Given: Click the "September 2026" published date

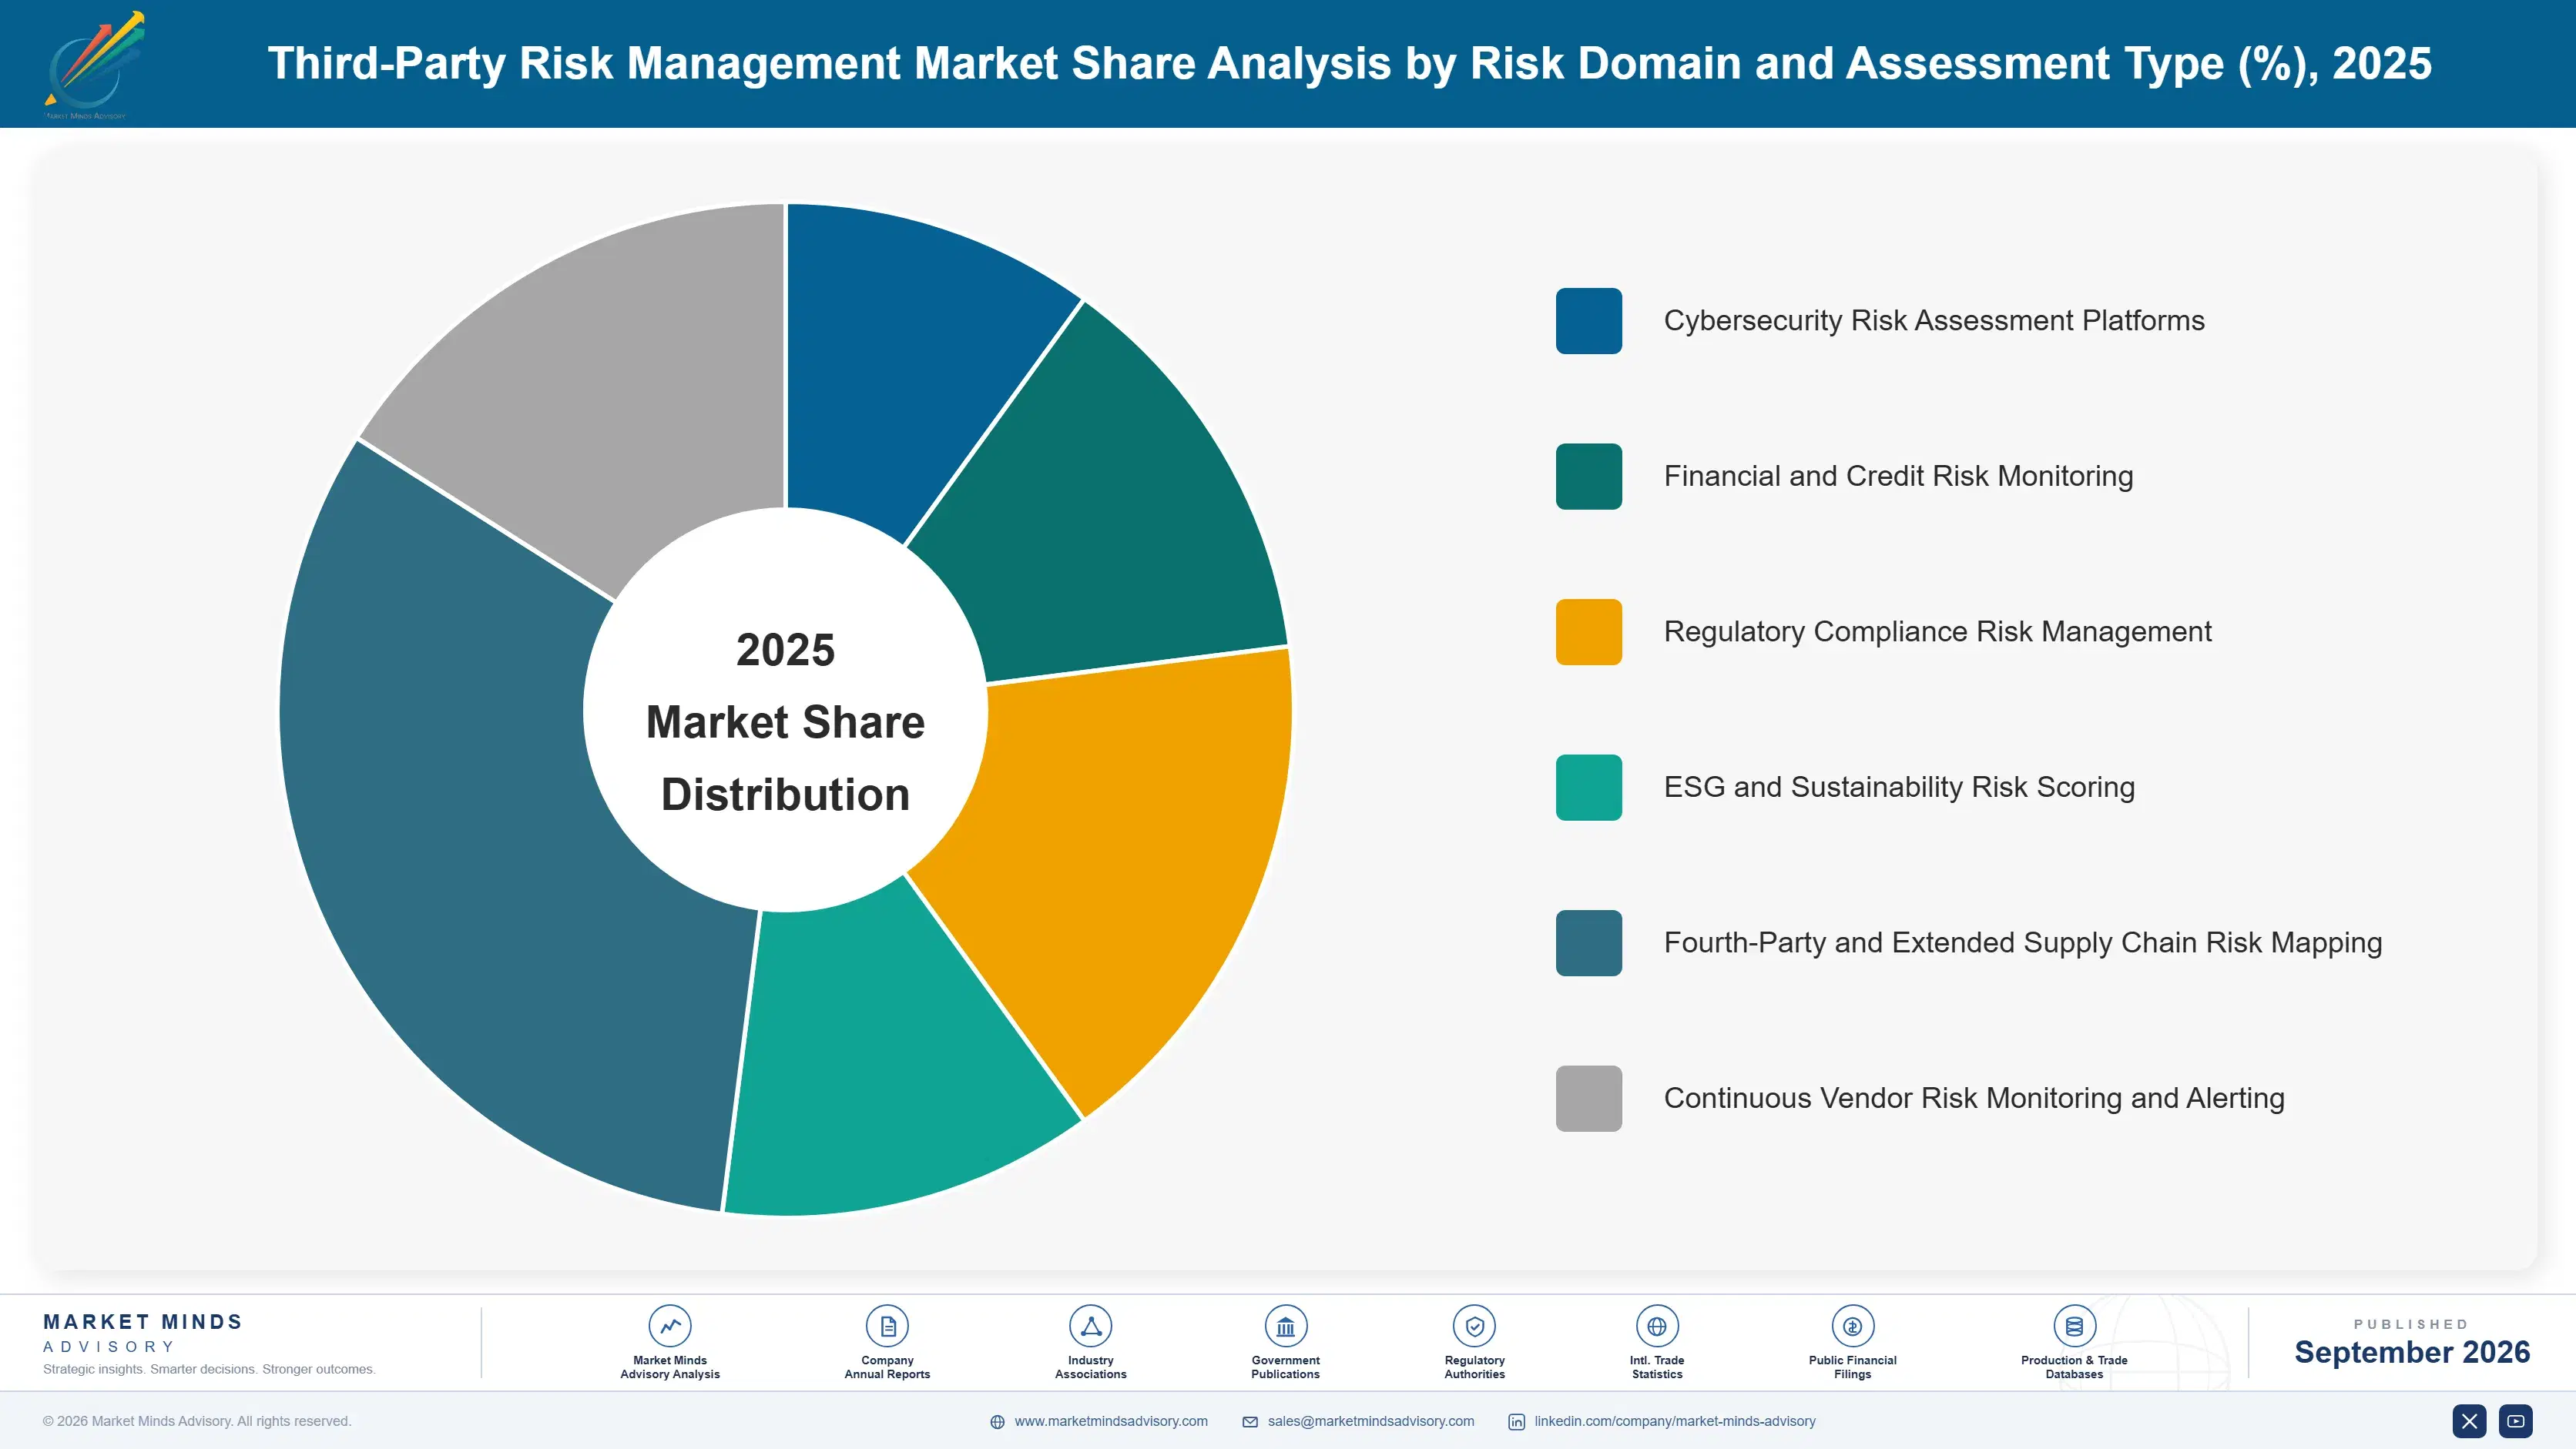Looking at the screenshot, I should (x=2411, y=1352).
